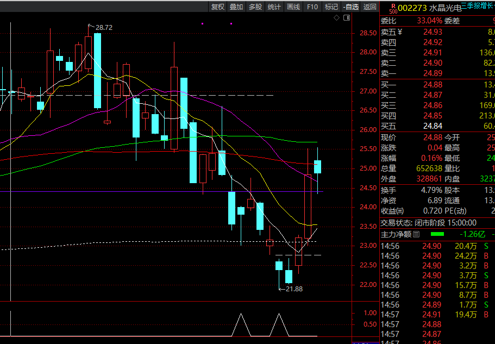The width and height of the screenshot is (495, 344).
Task: Click the 卖二 price 24.90
Action: (x=433, y=63)
